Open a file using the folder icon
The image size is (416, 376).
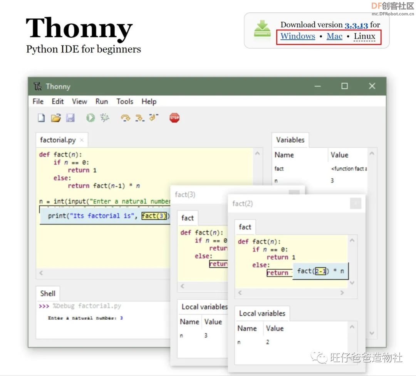click(x=56, y=118)
